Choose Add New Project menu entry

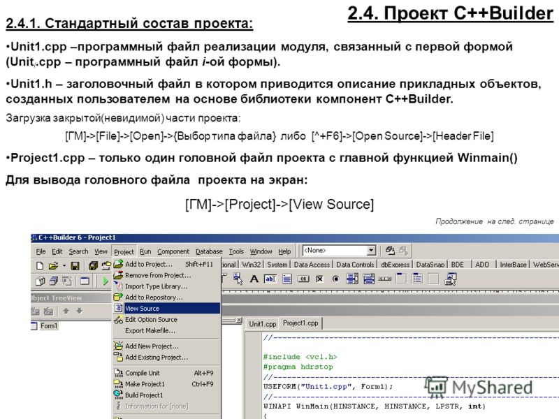(x=166, y=346)
